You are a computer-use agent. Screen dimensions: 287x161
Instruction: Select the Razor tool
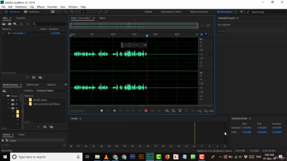coord(72,12)
